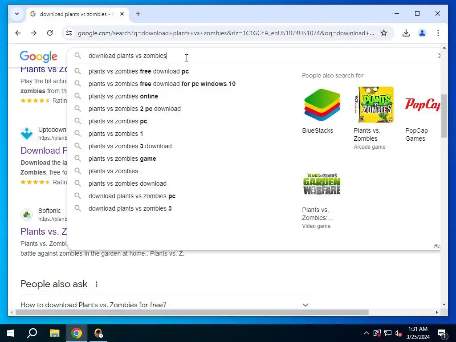Image resolution: width=456 pixels, height=342 pixels.
Task: Choose 'free download for pc windows 10' suggestion
Action: click(x=162, y=84)
